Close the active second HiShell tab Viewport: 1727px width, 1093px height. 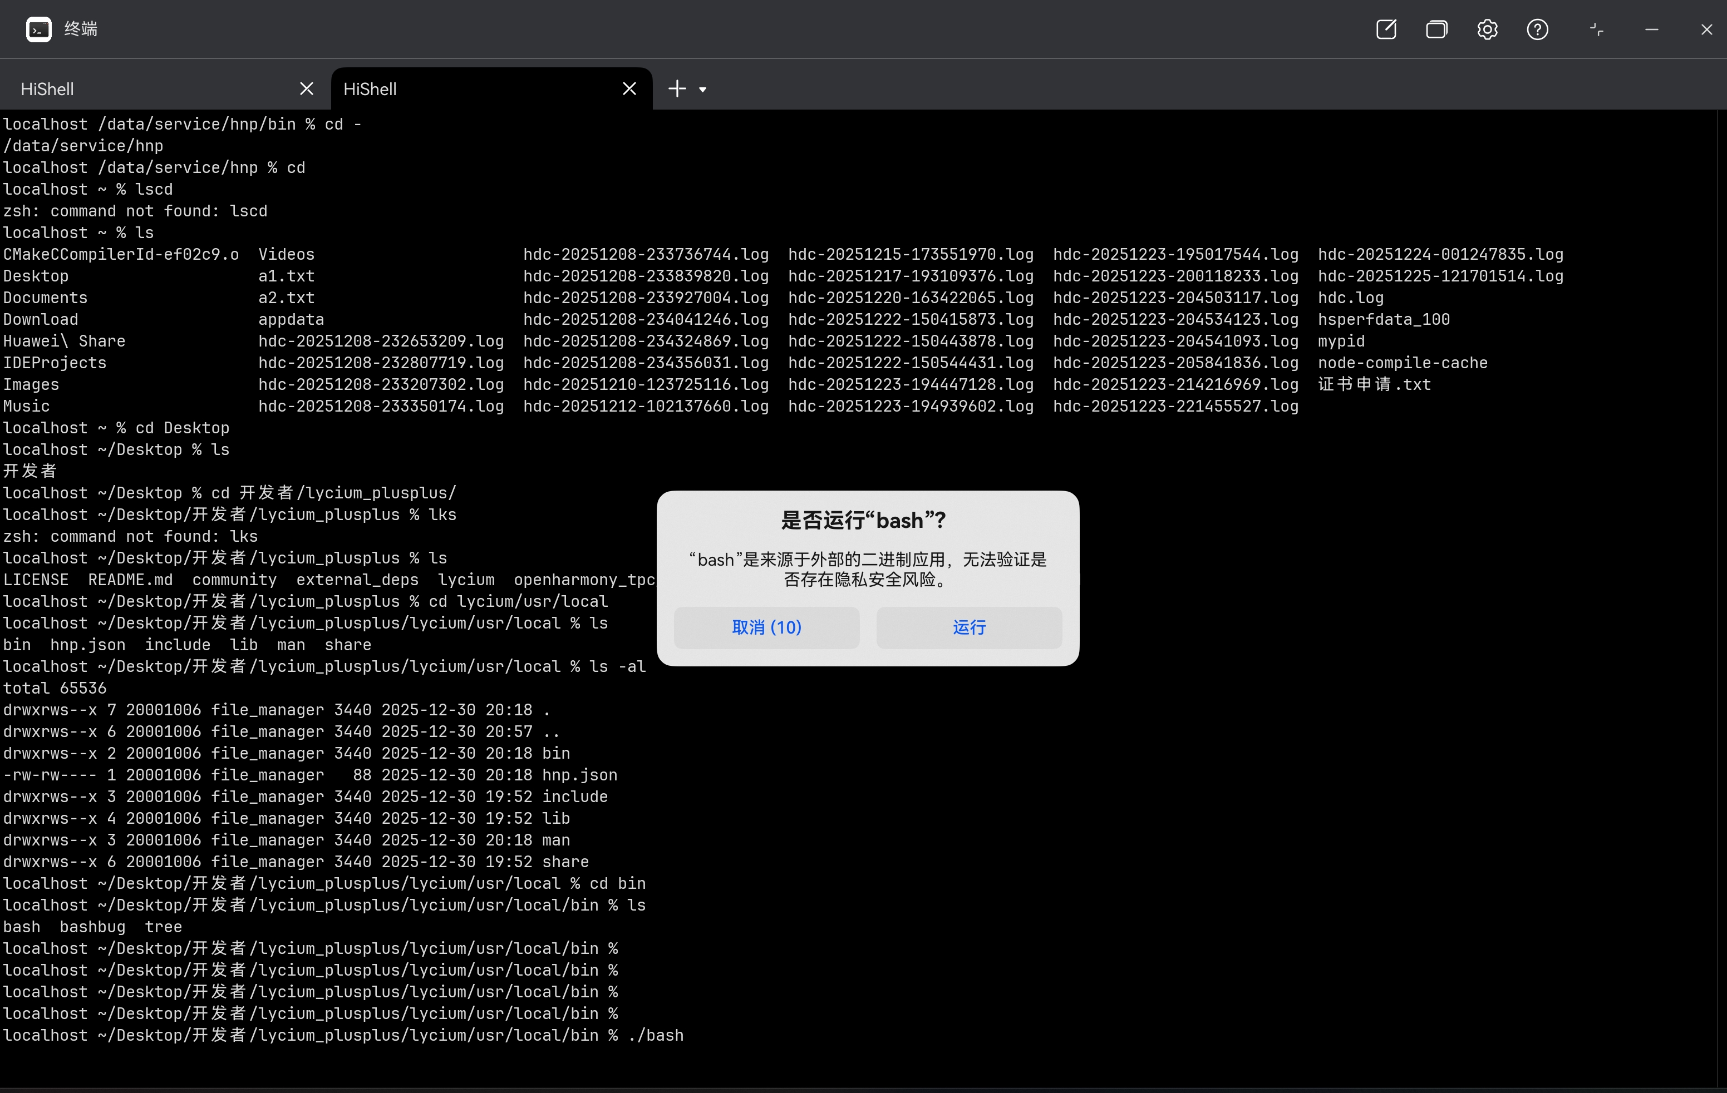pos(629,89)
